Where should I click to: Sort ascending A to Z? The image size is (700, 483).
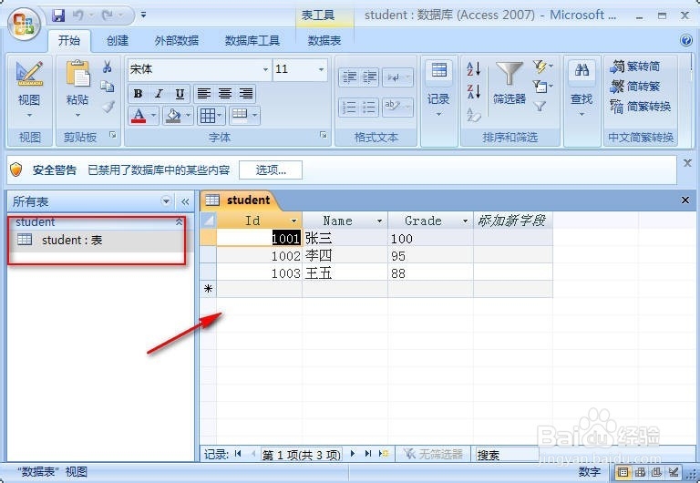pos(474,68)
